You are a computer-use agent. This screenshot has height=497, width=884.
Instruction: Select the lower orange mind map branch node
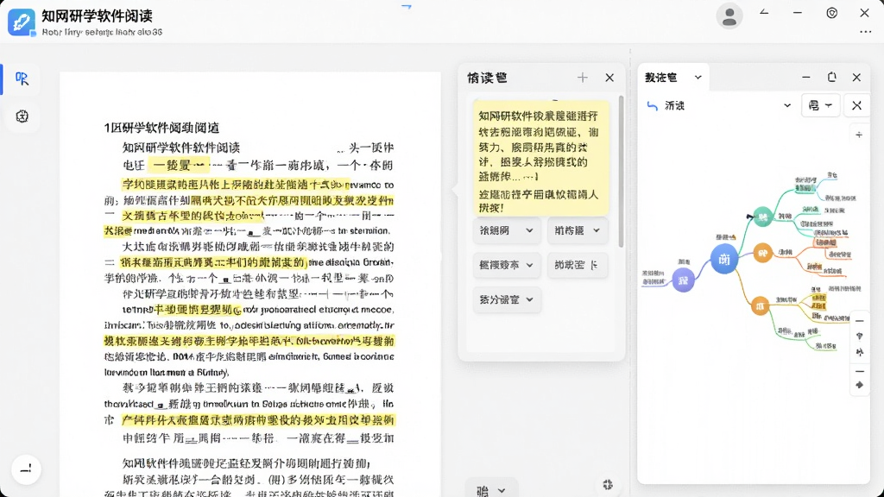tap(760, 306)
